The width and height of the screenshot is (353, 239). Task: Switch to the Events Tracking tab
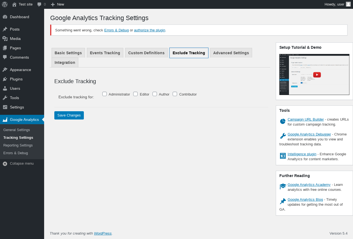[105, 53]
